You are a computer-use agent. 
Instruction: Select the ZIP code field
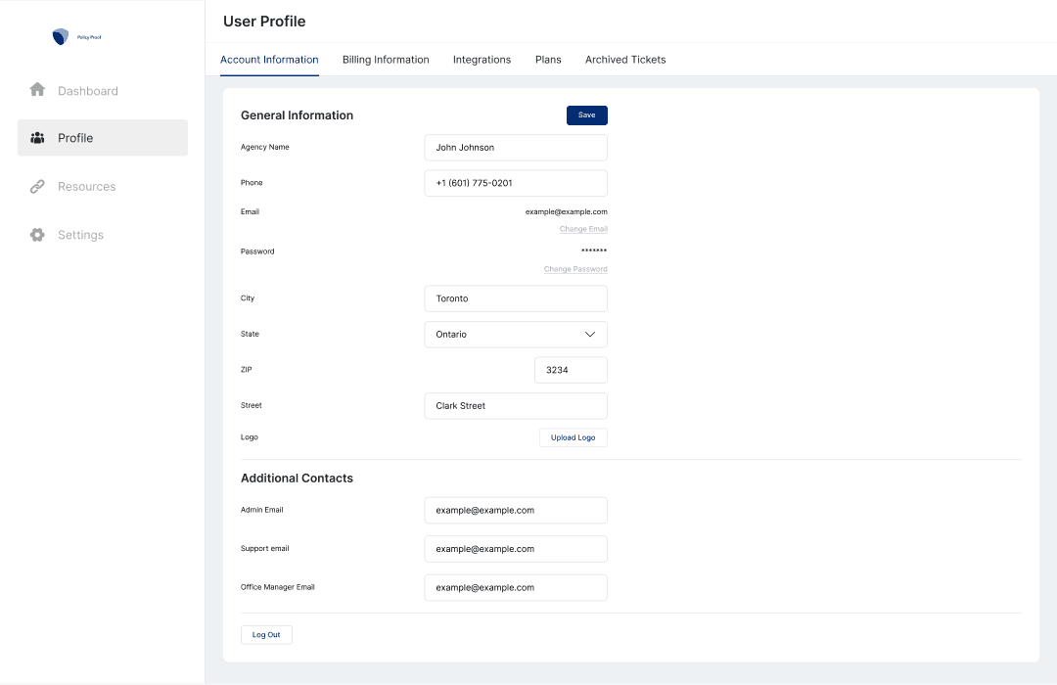[571, 370]
